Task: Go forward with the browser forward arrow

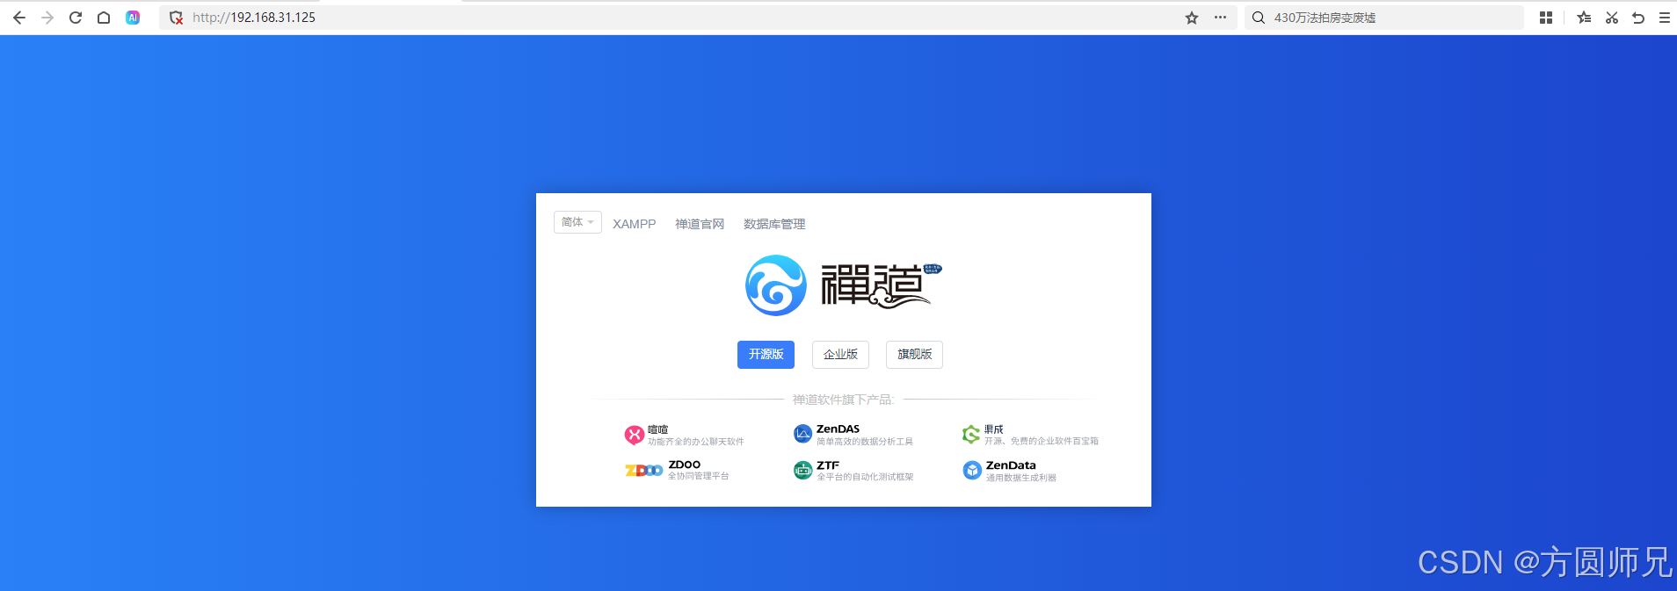Action: pos(47,18)
